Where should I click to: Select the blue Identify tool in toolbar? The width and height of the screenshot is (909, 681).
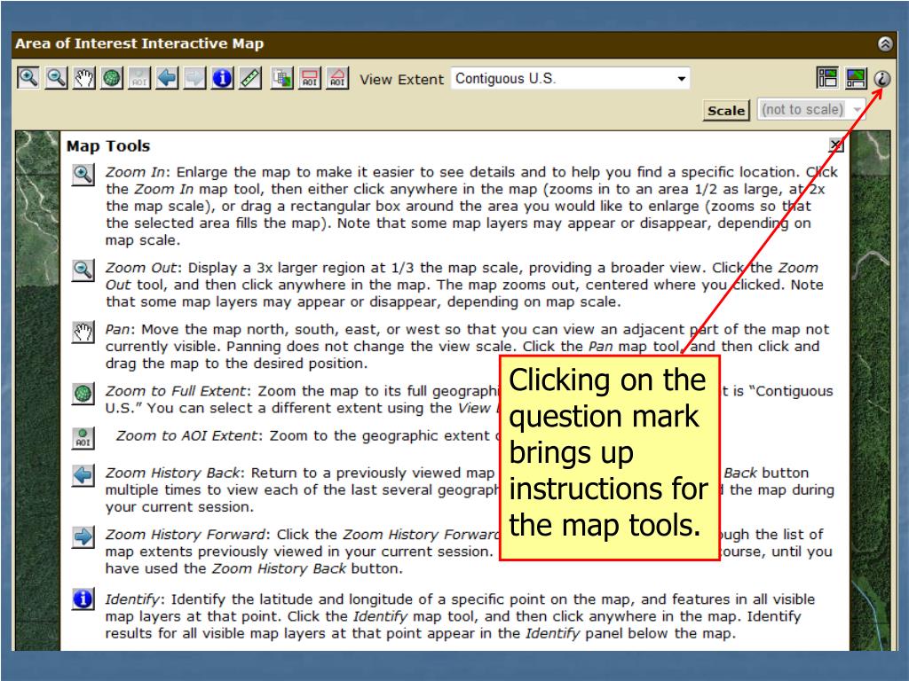click(223, 78)
